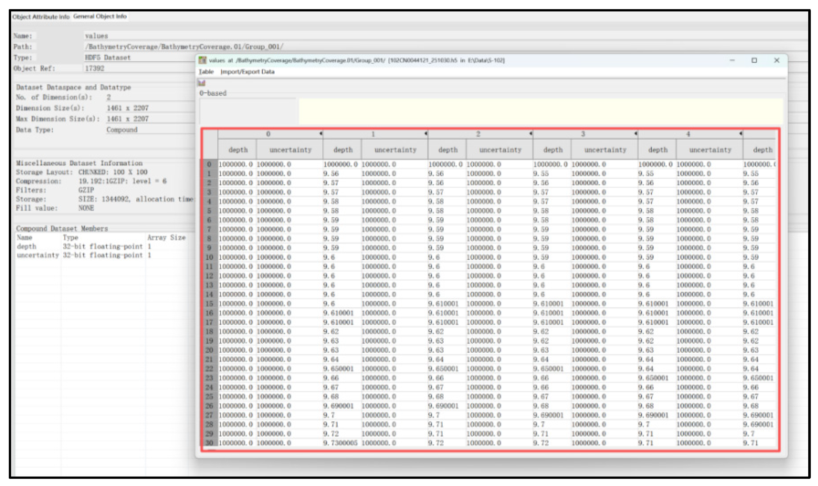Click the depth column header under group 1
The height and width of the screenshot is (486, 818).
click(343, 150)
